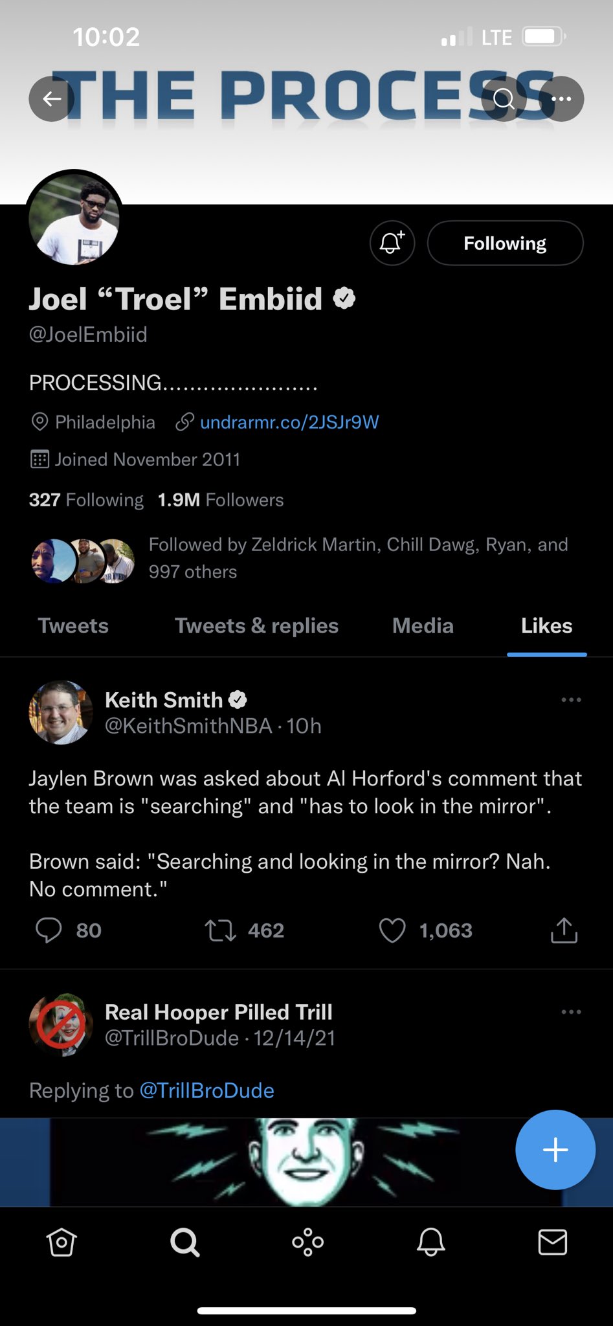Open options menu on Keith Smith's tweet
613x1326 pixels.
571,699
